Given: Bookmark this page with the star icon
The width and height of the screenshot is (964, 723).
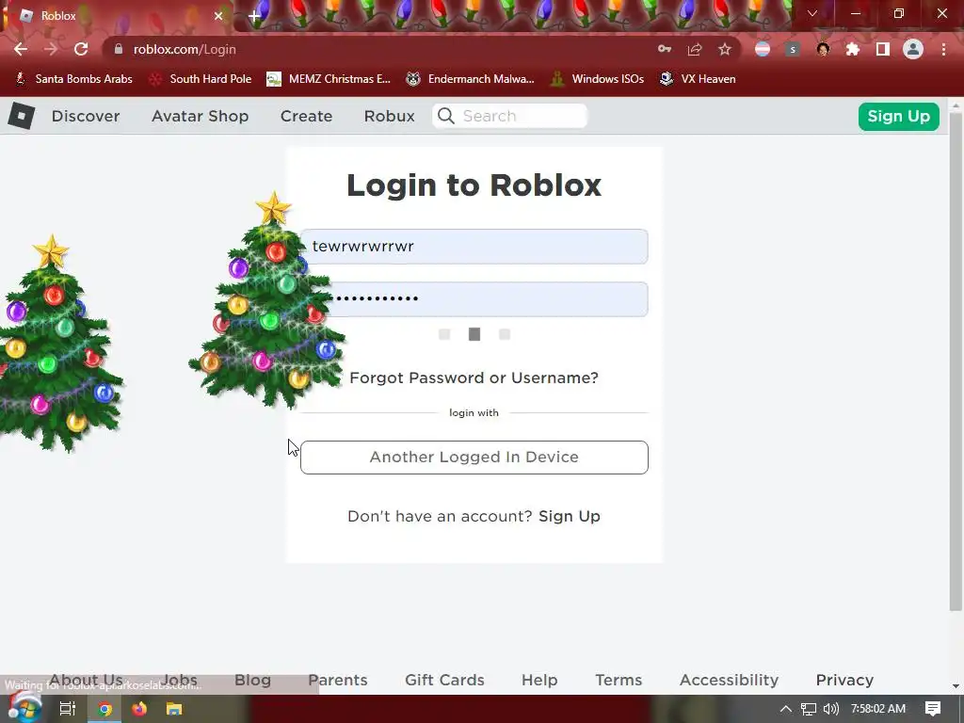Looking at the screenshot, I should tap(725, 49).
